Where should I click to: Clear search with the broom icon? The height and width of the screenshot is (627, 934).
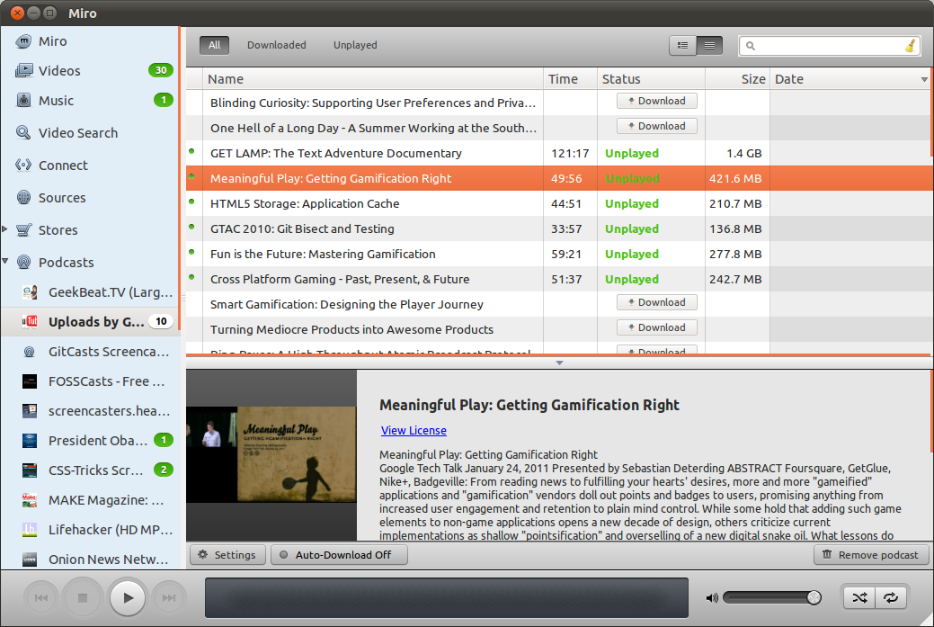910,45
